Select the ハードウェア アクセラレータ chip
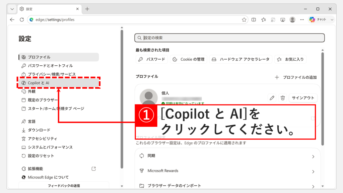 click(x=241, y=59)
